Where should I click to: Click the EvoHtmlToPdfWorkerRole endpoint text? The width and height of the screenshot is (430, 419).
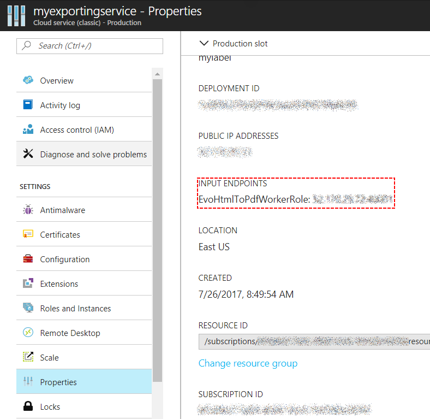click(254, 199)
